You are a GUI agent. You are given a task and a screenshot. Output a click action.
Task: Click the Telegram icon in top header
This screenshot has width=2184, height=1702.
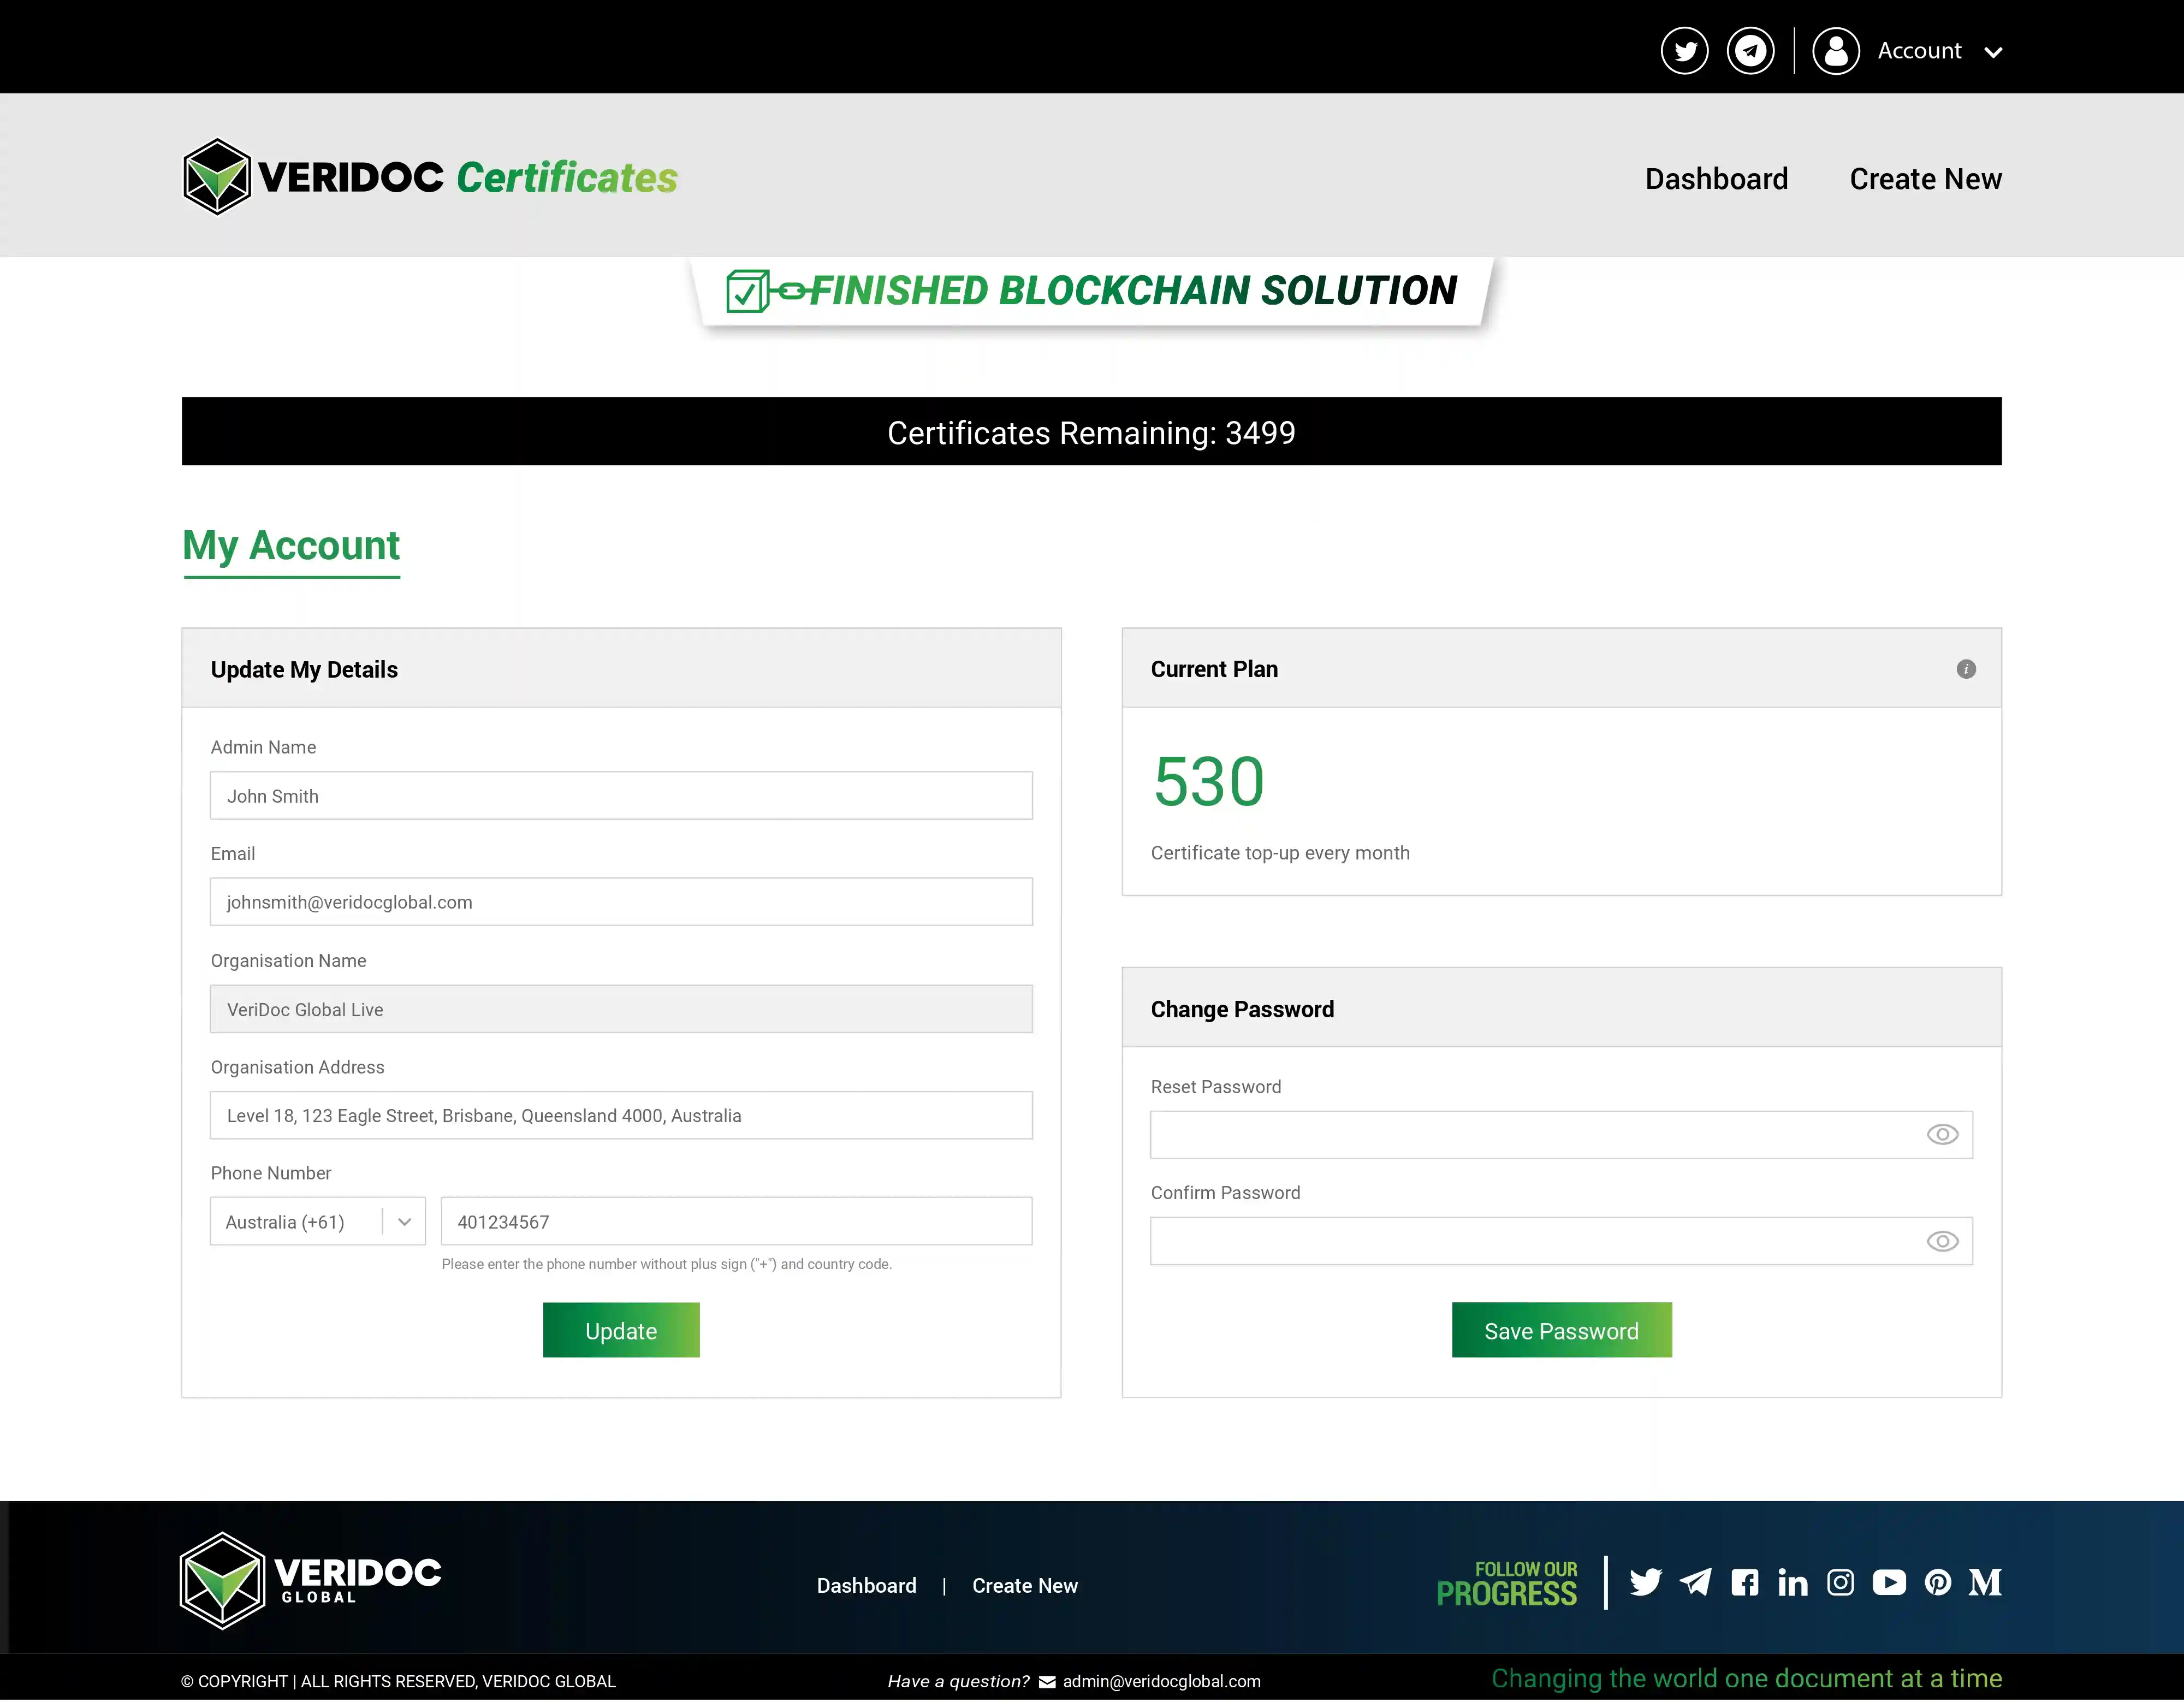(1750, 51)
